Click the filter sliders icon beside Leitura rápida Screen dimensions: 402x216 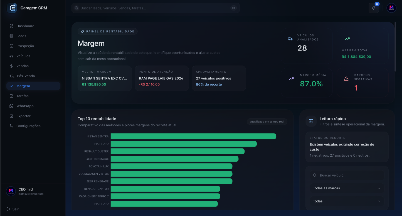coord(311,121)
